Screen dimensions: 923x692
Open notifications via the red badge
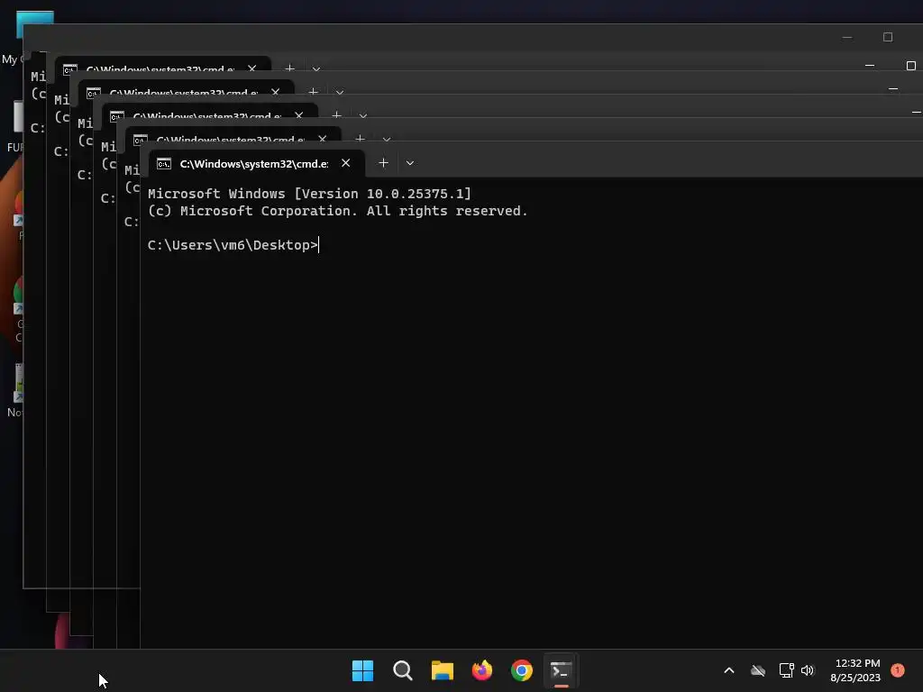898,670
